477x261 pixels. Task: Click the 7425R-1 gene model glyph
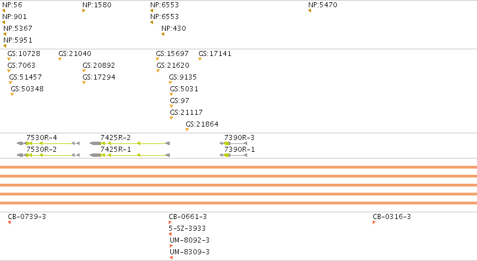[129, 155]
